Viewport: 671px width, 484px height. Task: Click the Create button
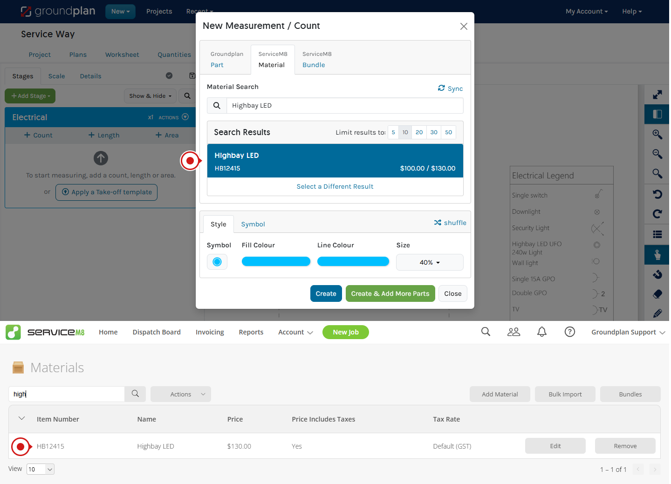click(326, 293)
